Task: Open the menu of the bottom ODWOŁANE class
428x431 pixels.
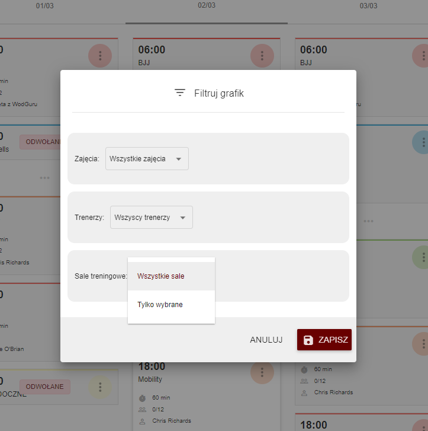Action: click(100, 387)
